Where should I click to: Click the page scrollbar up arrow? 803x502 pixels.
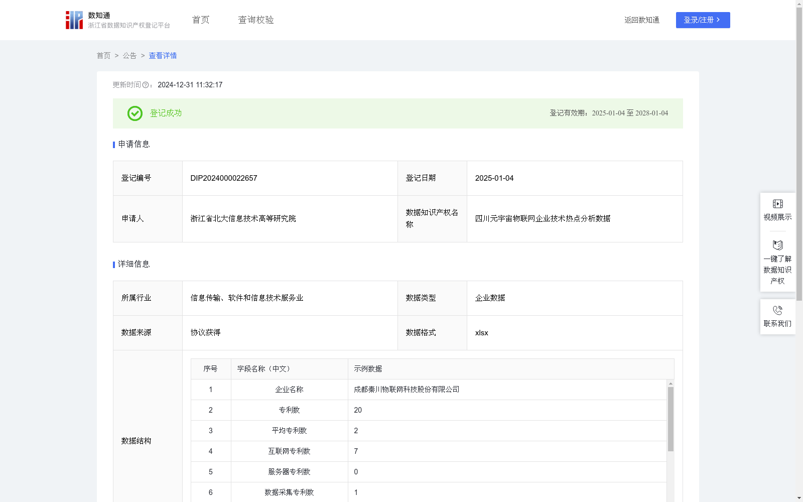tap(799, 4)
